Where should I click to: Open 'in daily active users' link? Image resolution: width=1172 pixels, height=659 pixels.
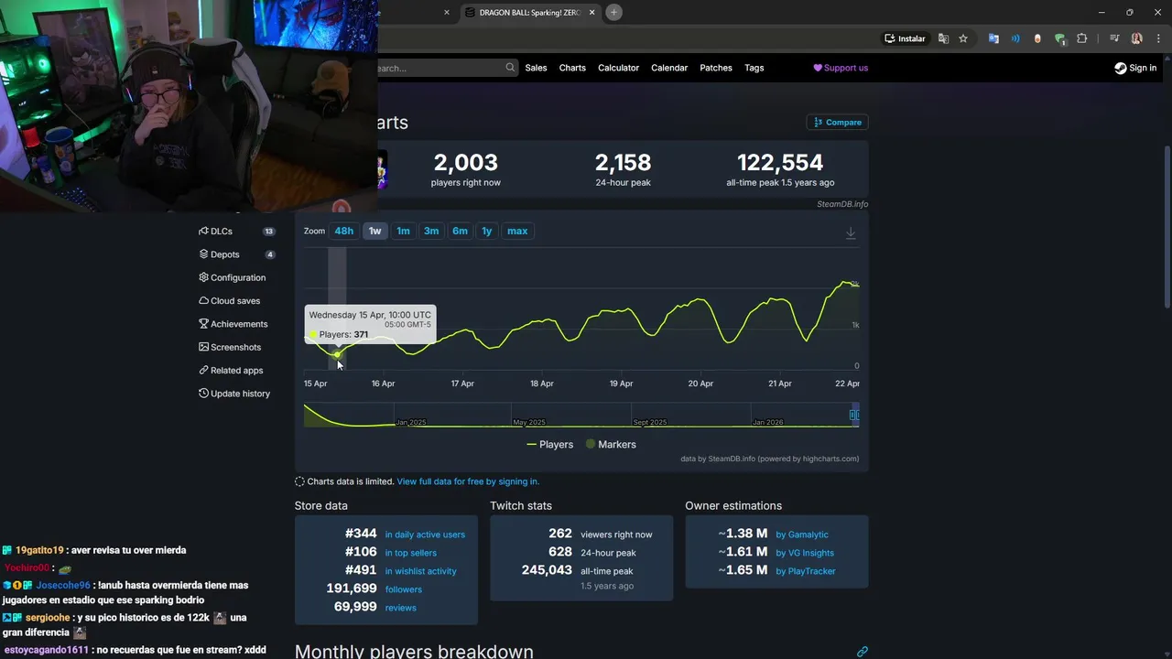[425, 535]
